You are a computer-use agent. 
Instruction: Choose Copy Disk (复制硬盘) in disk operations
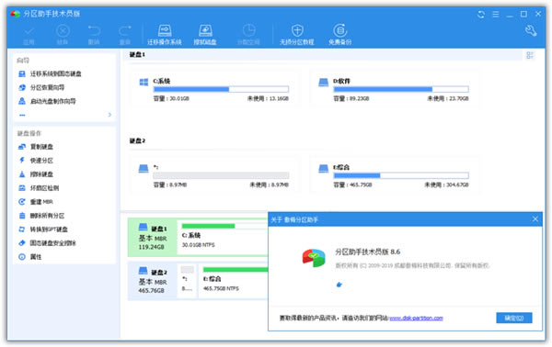[x=36, y=147]
